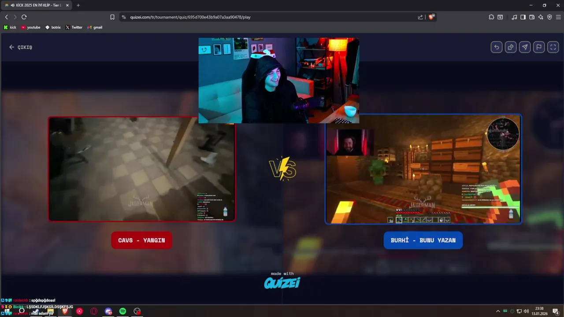Viewport: 564px width, 317px height.
Task: Open Brave Shields lion icon
Action: [431, 17]
